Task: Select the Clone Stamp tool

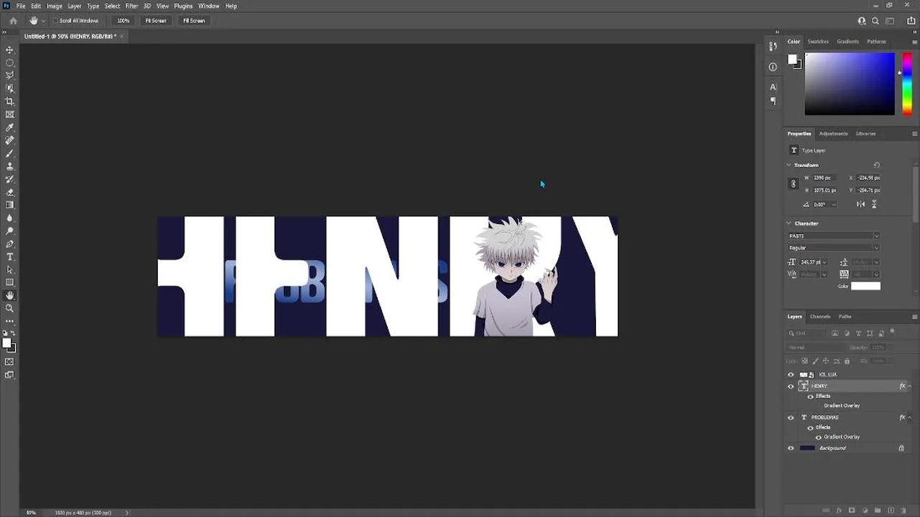Action: click(10, 167)
